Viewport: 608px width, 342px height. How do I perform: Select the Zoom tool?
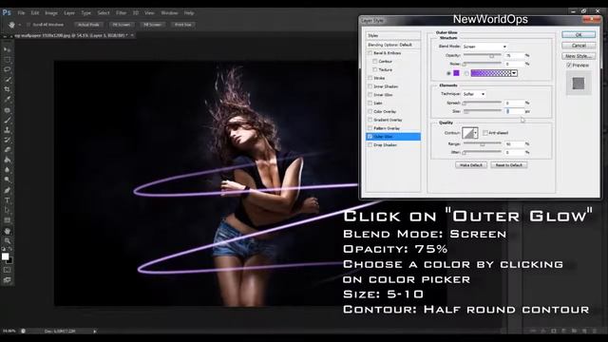pyautogui.click(x=7, y=240)
